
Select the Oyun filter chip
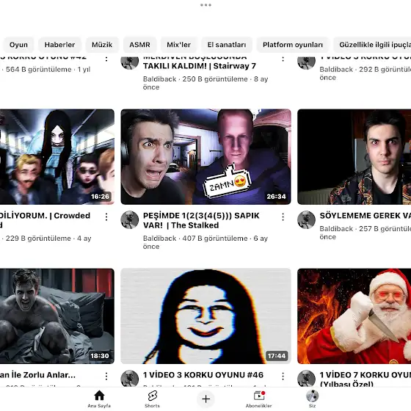pos(18,45)
